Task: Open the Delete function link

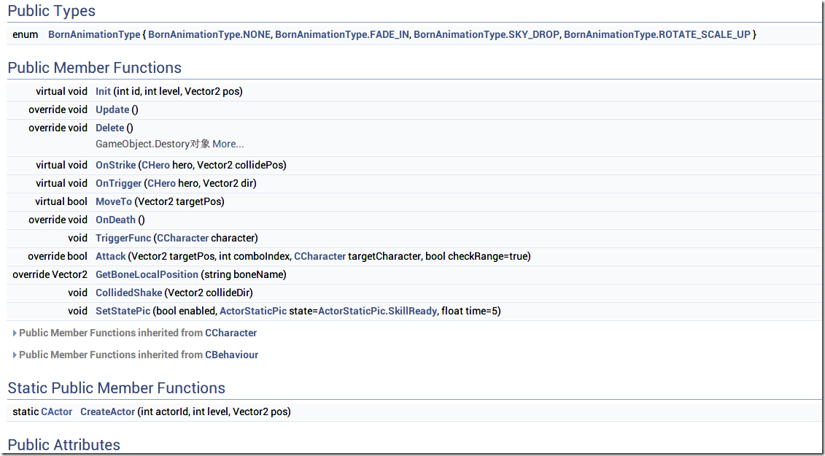Action: pyautogui.click(x=110, y=128)
